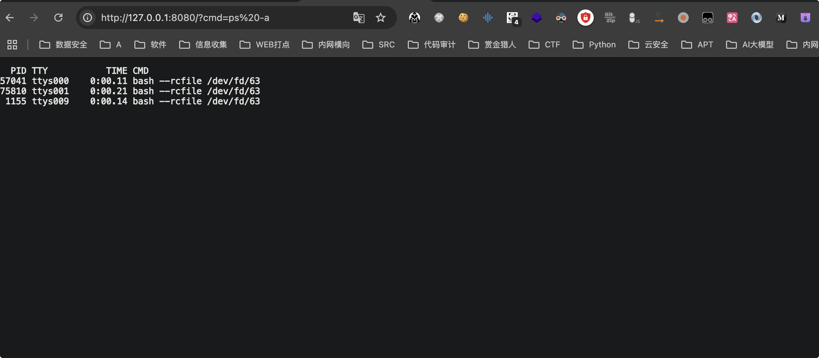Bookmark this page with the star icon
The width and height of the screenshot is (819, 358).
381,18
